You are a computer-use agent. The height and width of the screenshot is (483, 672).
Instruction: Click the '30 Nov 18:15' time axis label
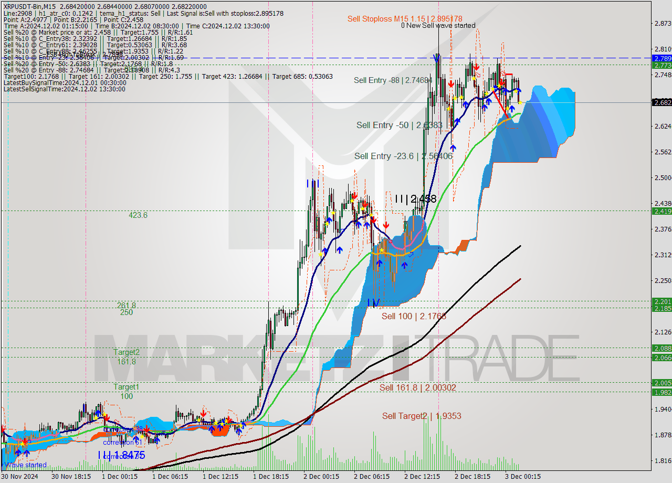(70, 477)
